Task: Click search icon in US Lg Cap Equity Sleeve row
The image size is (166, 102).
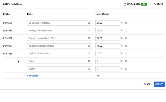Action: pos(89,23)
